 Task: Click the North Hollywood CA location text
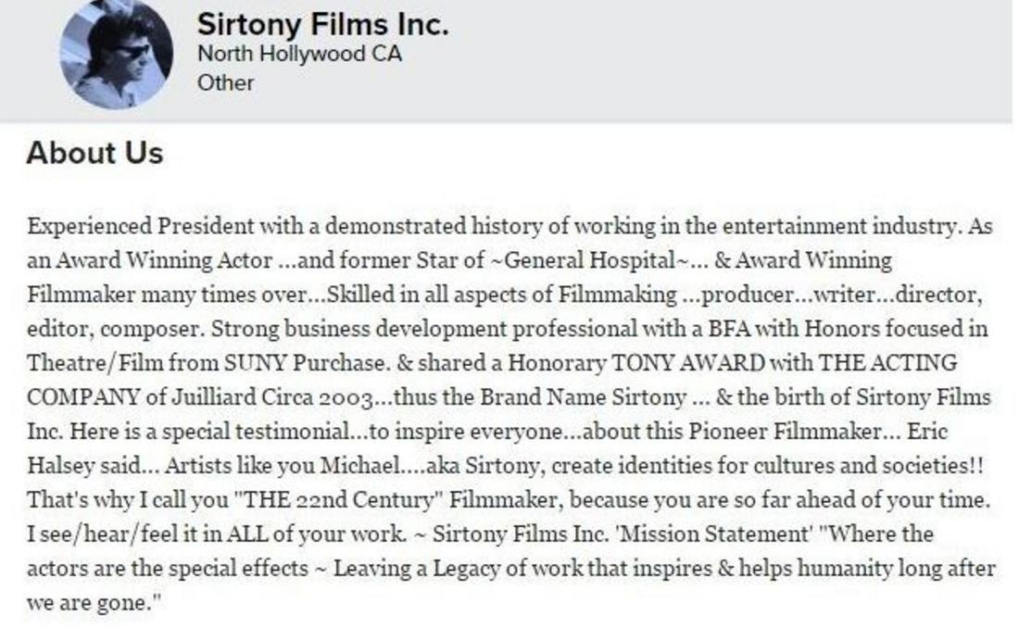point(299,54)
